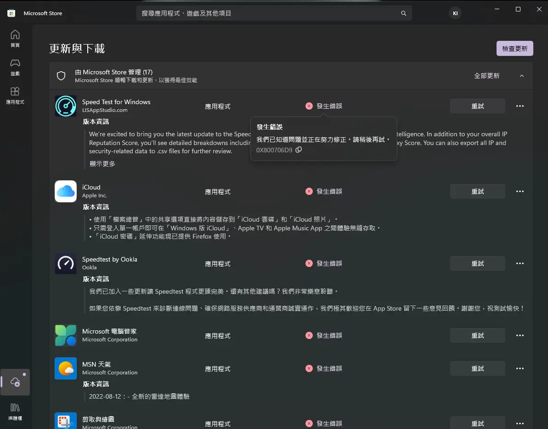This screenshot has height=429, width=548.
Task: Minimize the Microsoft Store window
Action: (497, 9)
